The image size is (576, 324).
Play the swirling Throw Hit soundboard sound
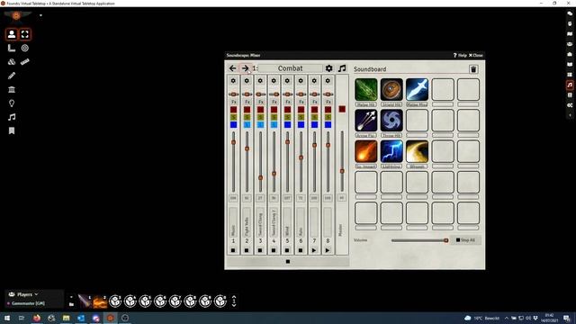(x=391, y=121)
